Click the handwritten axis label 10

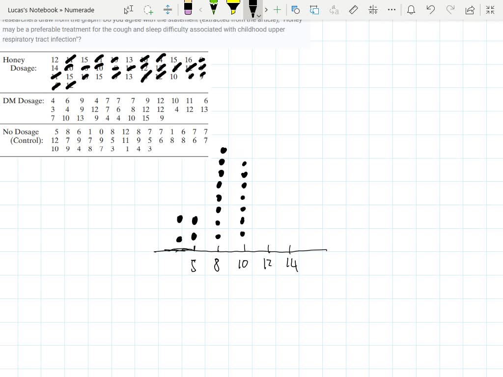(x=243, y=264)
